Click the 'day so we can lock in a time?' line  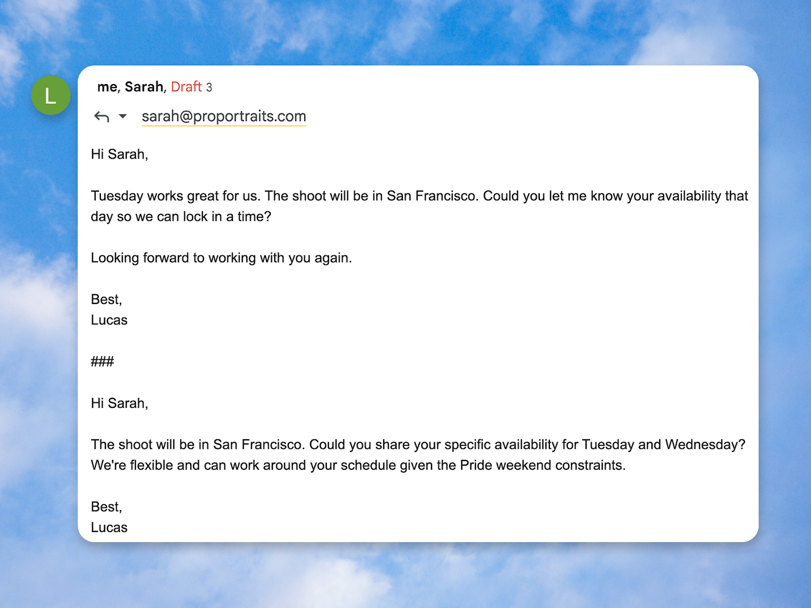pos(181,217)
